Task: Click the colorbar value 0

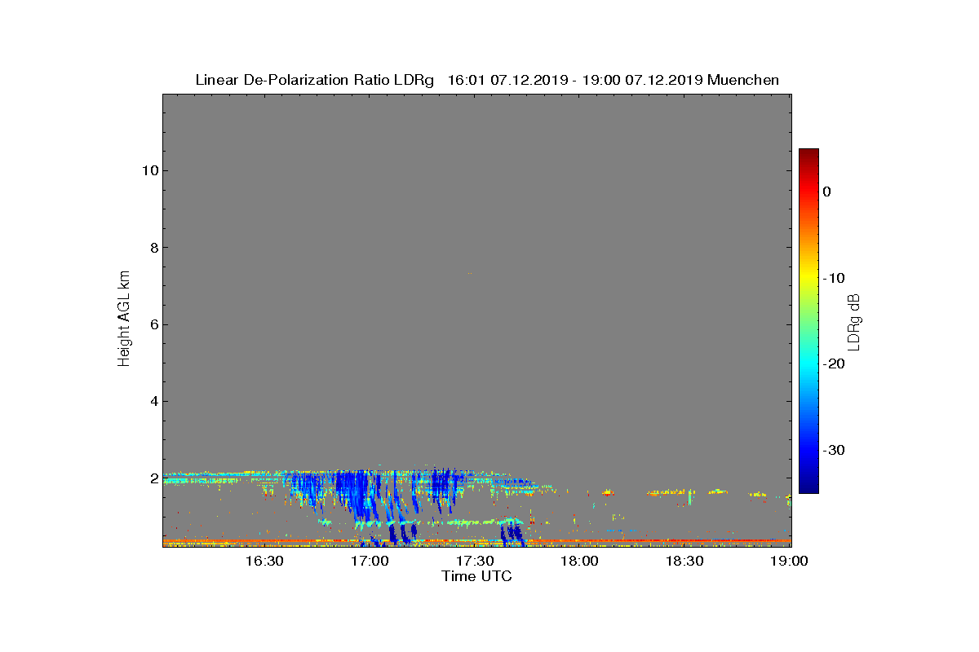Action: point(827,192)
